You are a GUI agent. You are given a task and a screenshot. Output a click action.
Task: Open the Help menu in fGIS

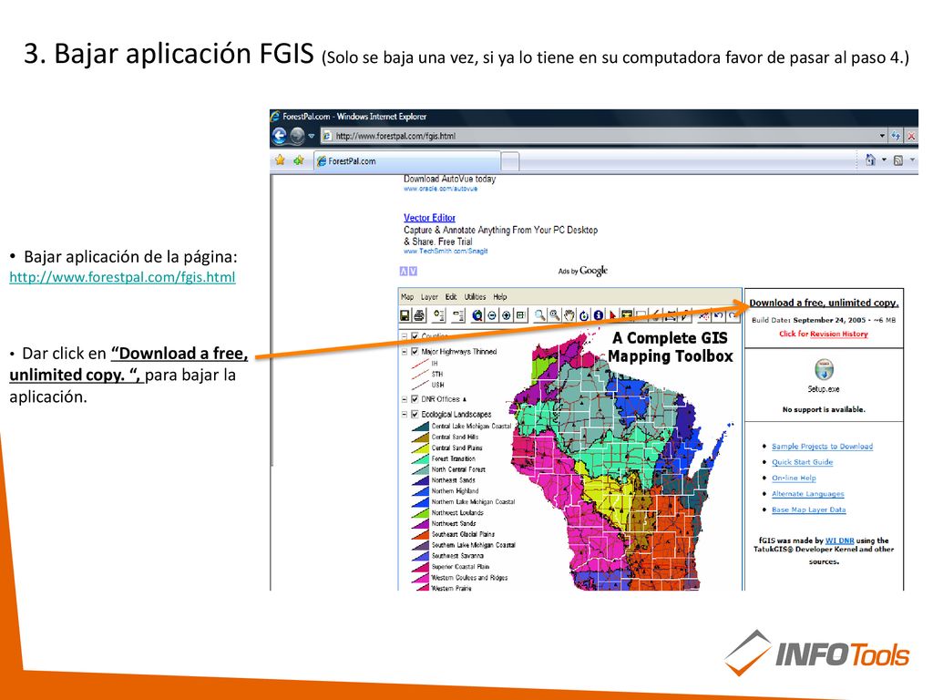[x=500, y=296]
